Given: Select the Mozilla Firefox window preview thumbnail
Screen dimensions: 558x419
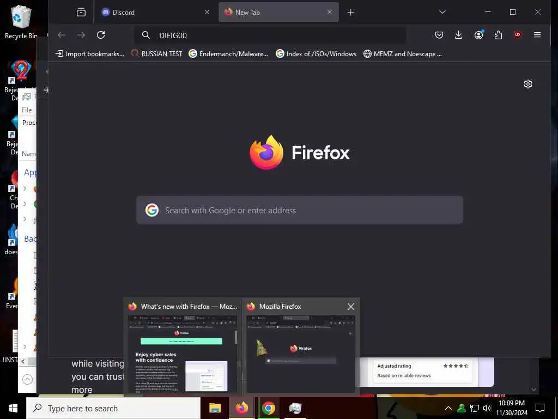Looking at the screenshot, I should tap(301, 354).
